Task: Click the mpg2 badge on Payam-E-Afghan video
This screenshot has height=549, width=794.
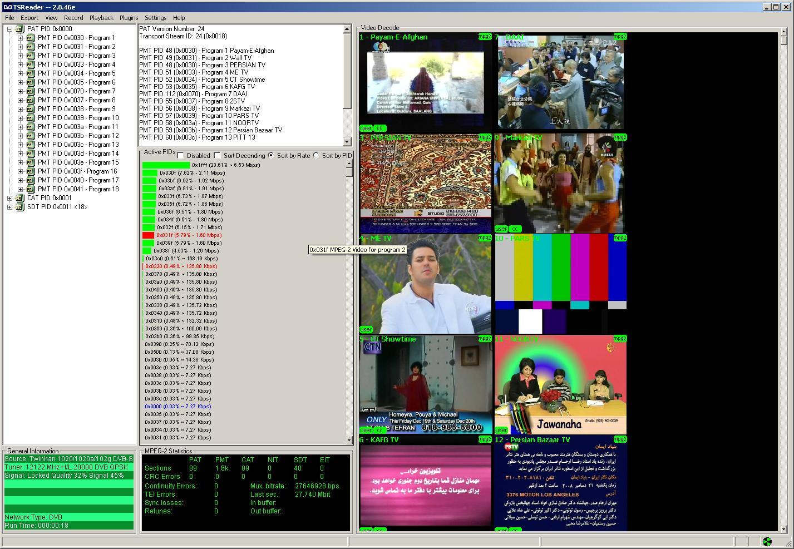Action: click(x=485, y=37)
